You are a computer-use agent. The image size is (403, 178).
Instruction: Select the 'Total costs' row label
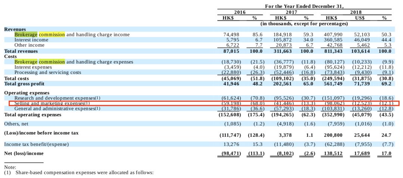pos(17,78)
